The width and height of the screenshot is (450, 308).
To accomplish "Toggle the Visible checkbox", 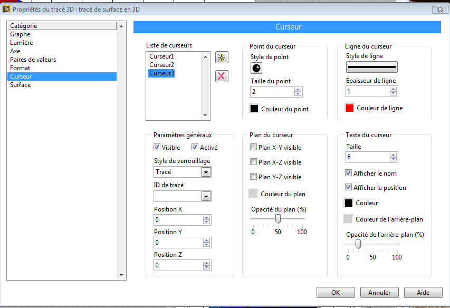I will coord(157,147).
